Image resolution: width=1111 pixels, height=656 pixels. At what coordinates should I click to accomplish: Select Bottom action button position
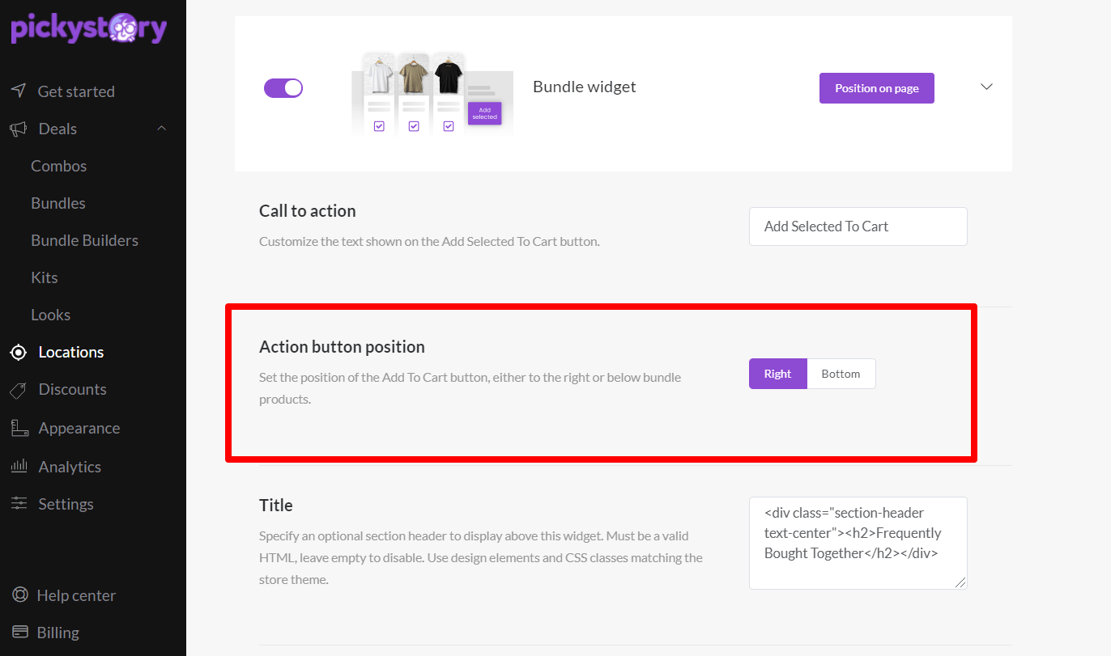coord(841,374)
